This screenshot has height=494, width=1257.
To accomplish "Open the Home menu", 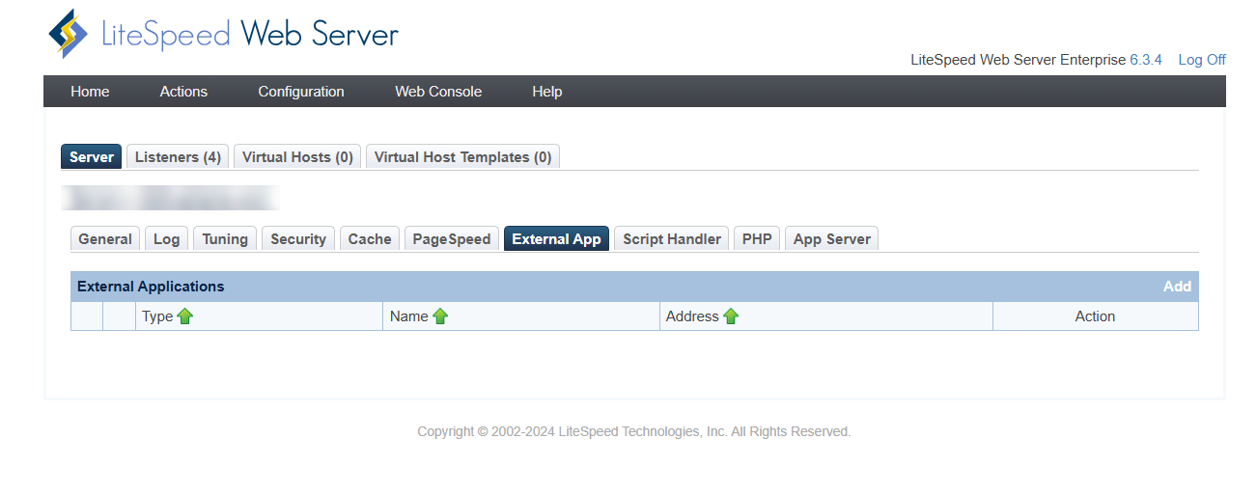I will point(90,92).
